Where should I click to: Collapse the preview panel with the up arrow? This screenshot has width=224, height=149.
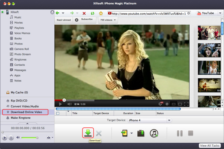[x=27, y=123]
